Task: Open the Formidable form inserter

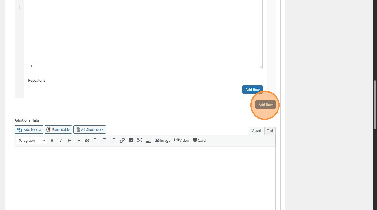Action: pyautogui.click(x=58, y=129)
